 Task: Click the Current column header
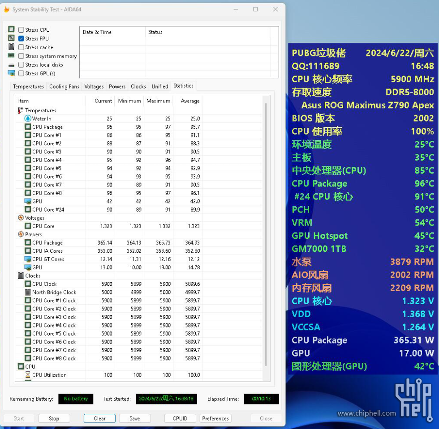click(x=100, y=101)
